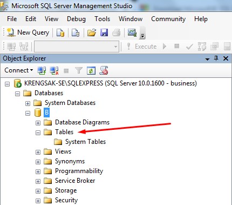Image resolution: width=232 pixels, height=205 pixels.
Task: Collapse the Databases folder node
Action: 17,94
